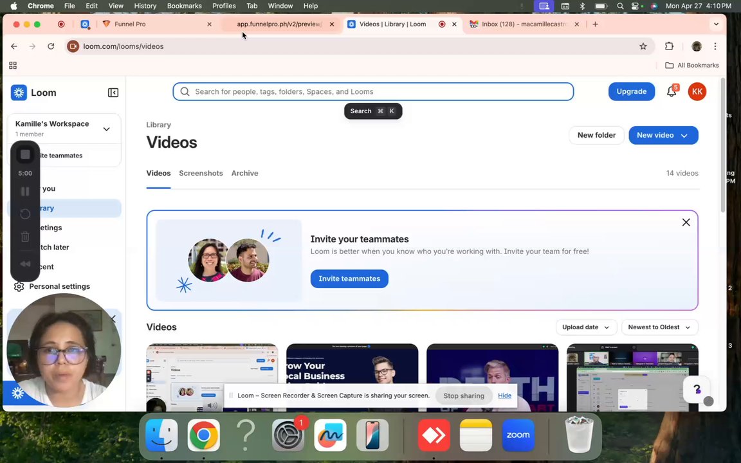
Task: Launch Zoom from the Dock
Action: (518, 435)
